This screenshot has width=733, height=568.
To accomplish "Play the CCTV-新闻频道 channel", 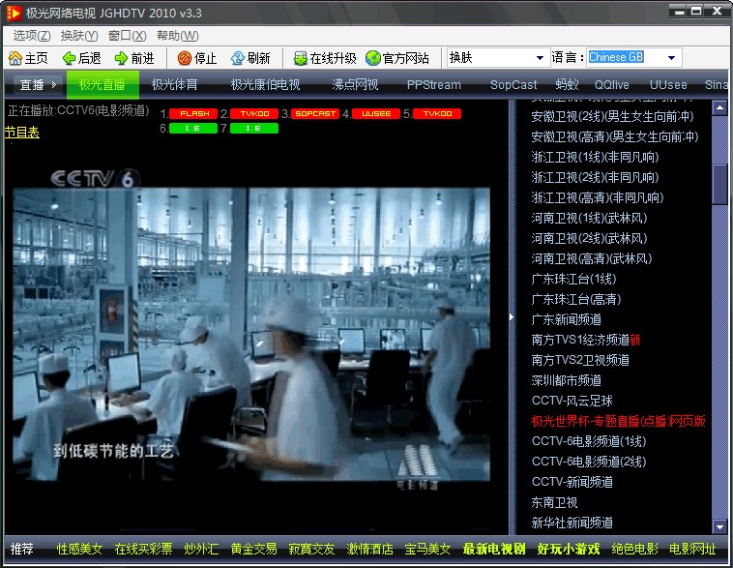I will (x=572, y=482).
